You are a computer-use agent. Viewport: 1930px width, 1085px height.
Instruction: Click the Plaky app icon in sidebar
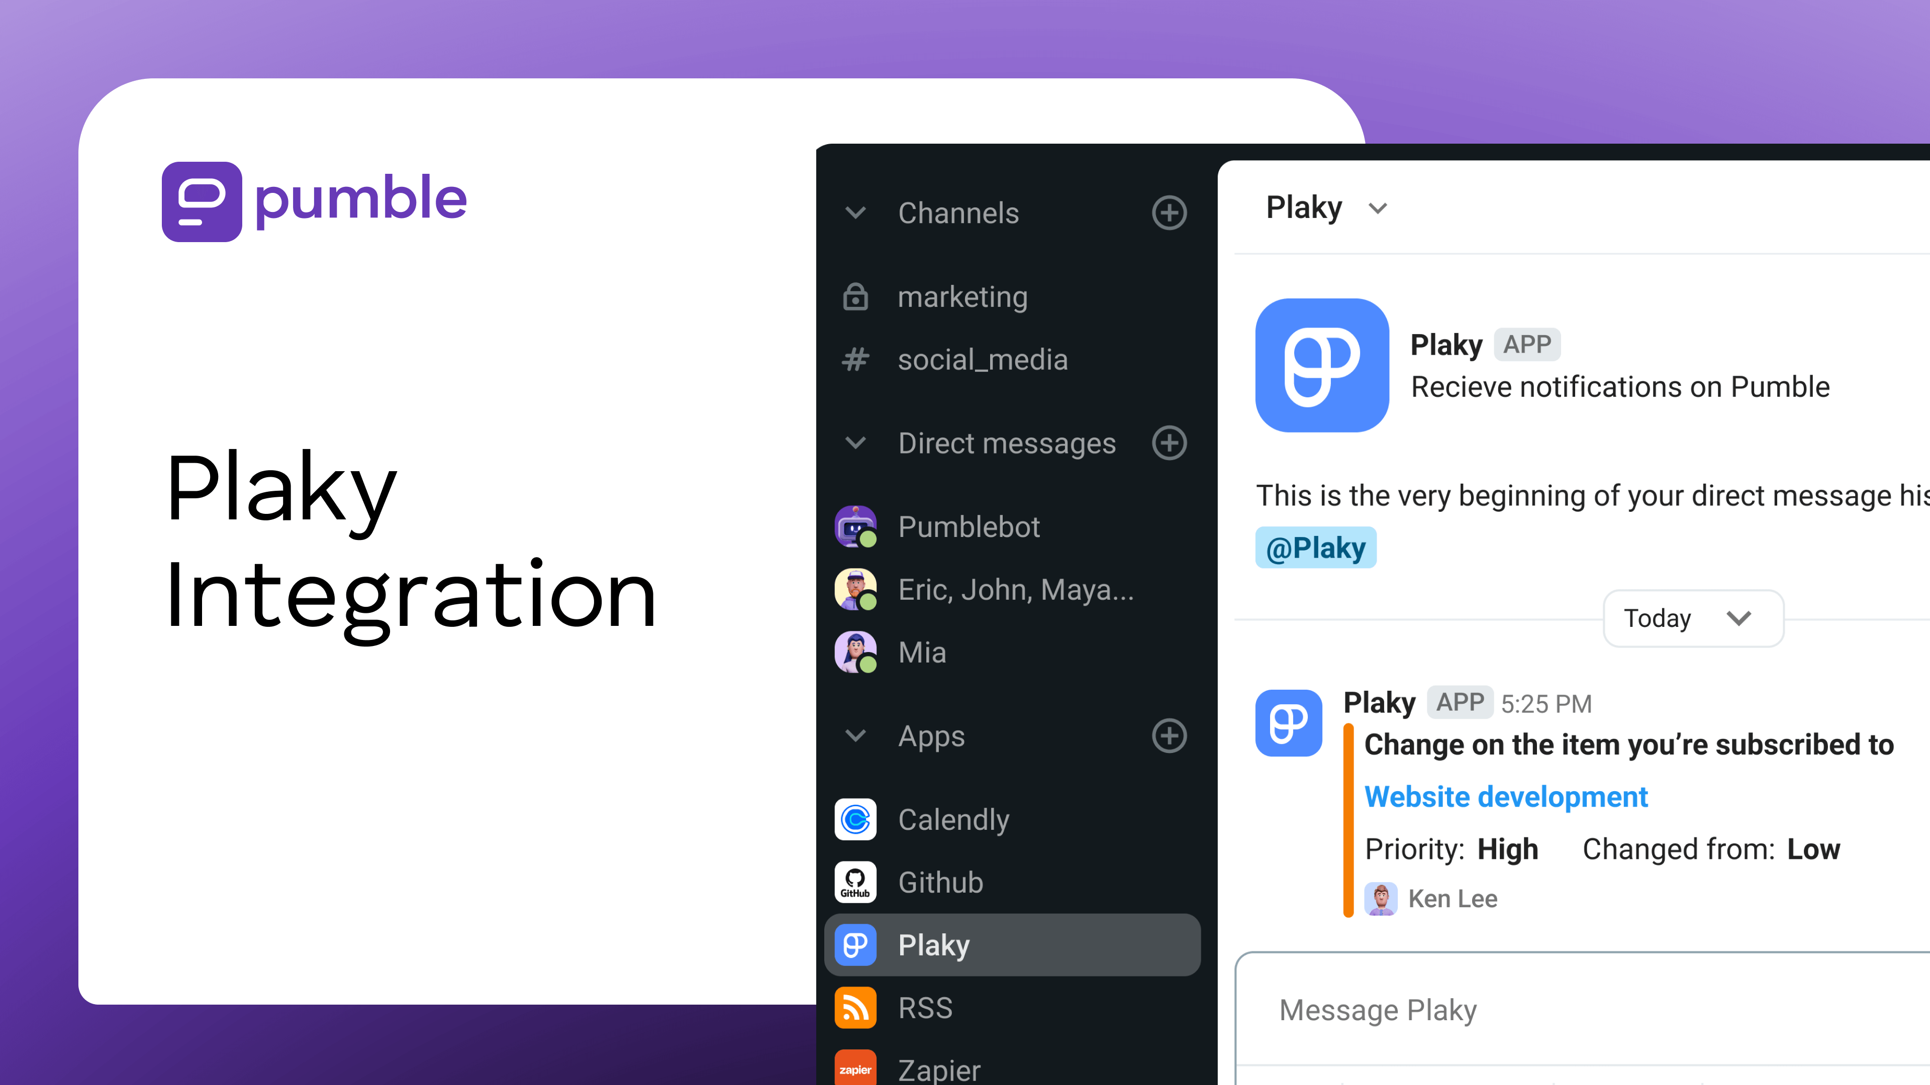[855, 945]
